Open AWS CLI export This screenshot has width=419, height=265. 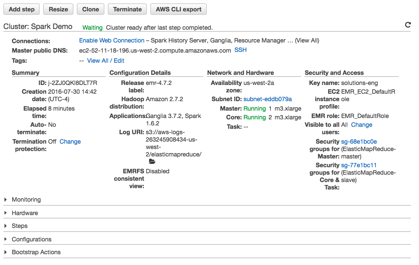point(179,9)
